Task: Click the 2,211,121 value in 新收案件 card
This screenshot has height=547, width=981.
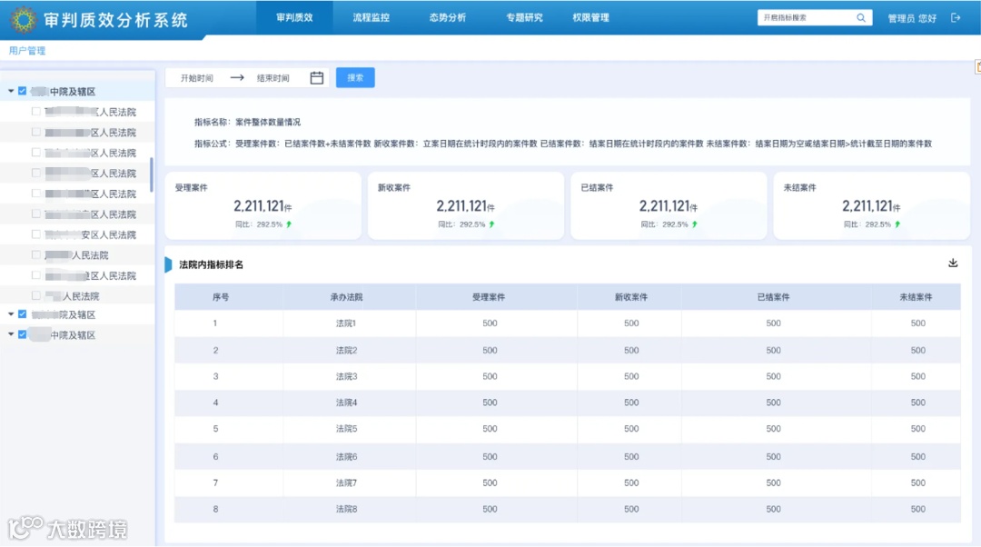Action: 461,206
